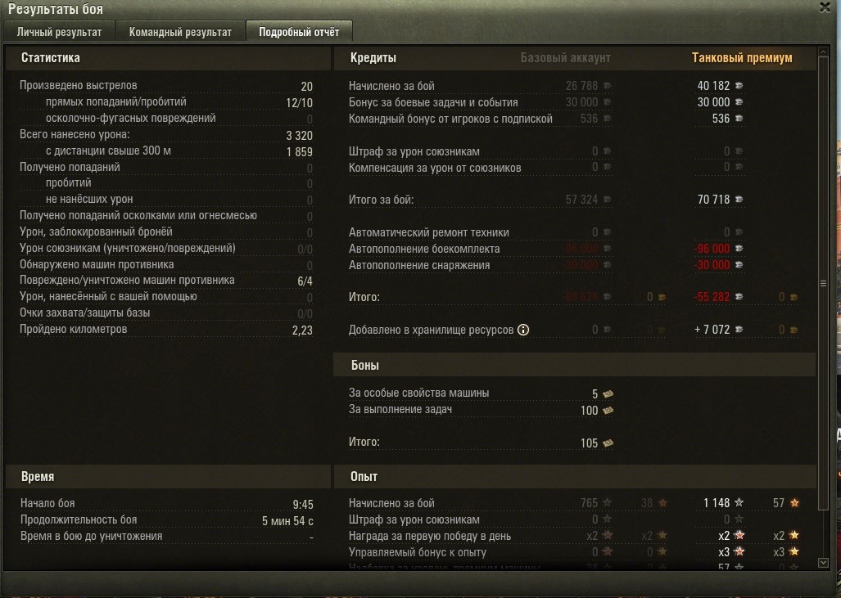Open the Личный результат tab

point(59,32)
